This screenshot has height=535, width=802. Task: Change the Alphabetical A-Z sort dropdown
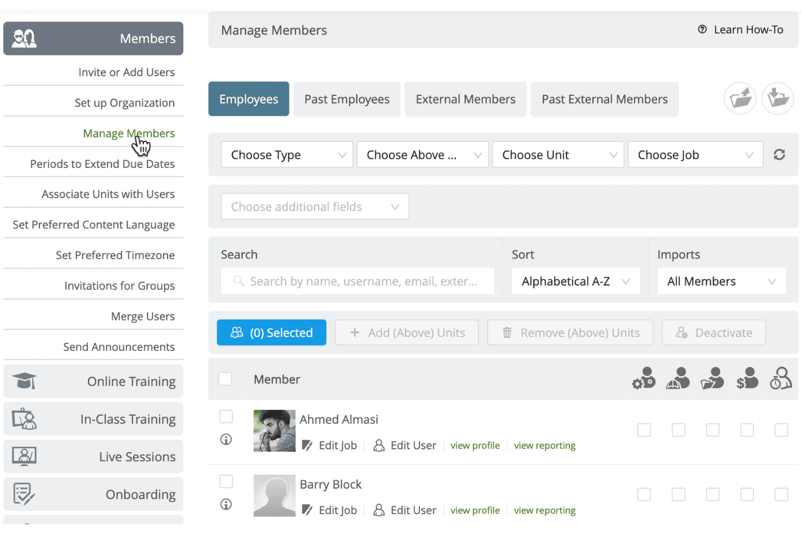(575, 281)
